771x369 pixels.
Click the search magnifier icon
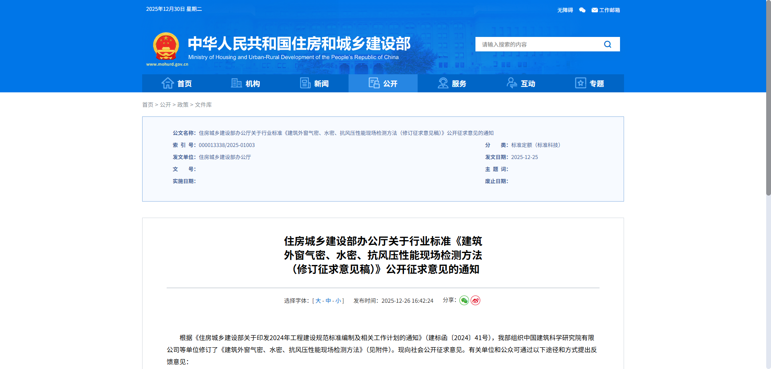(608, 44)
